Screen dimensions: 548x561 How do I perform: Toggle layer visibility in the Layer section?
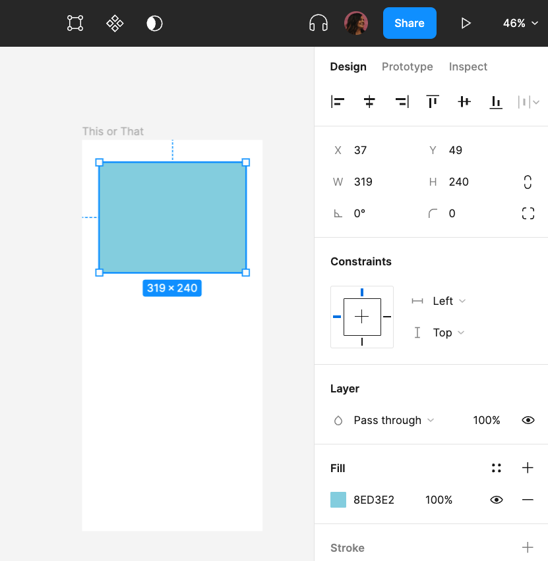click(528, 420)
